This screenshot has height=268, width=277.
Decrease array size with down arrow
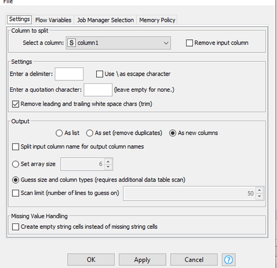tap(108, 167)
